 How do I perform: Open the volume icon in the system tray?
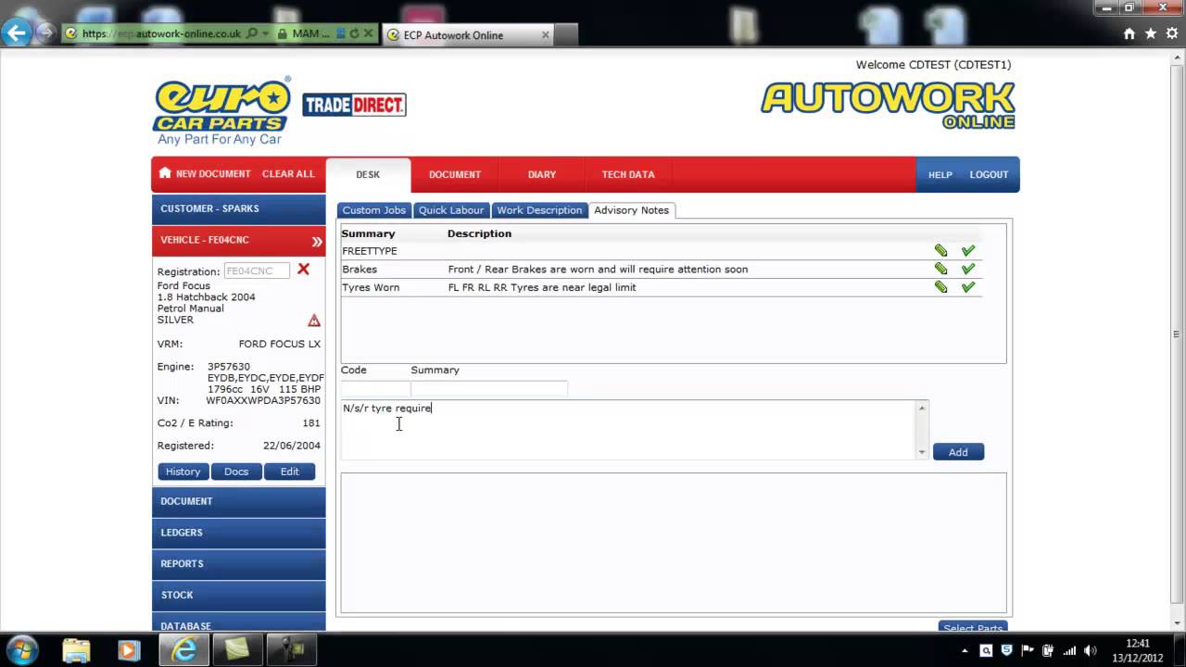coord(1090,650)
